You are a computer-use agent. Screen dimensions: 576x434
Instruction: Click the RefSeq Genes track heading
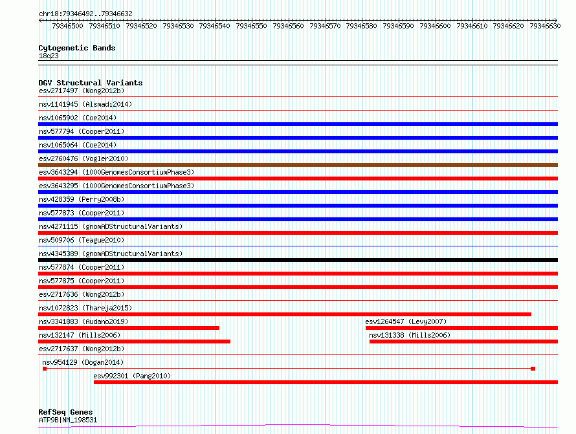[x=65, y=412]
